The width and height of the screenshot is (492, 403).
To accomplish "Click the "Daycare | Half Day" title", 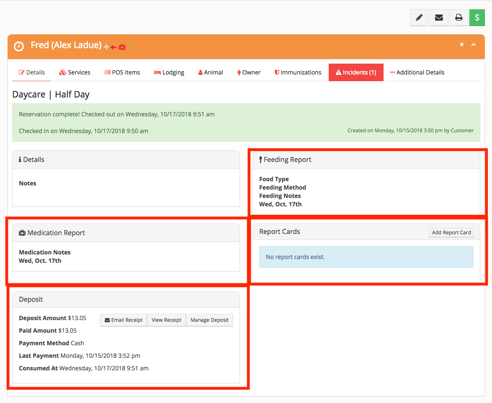I will [51, 95].
